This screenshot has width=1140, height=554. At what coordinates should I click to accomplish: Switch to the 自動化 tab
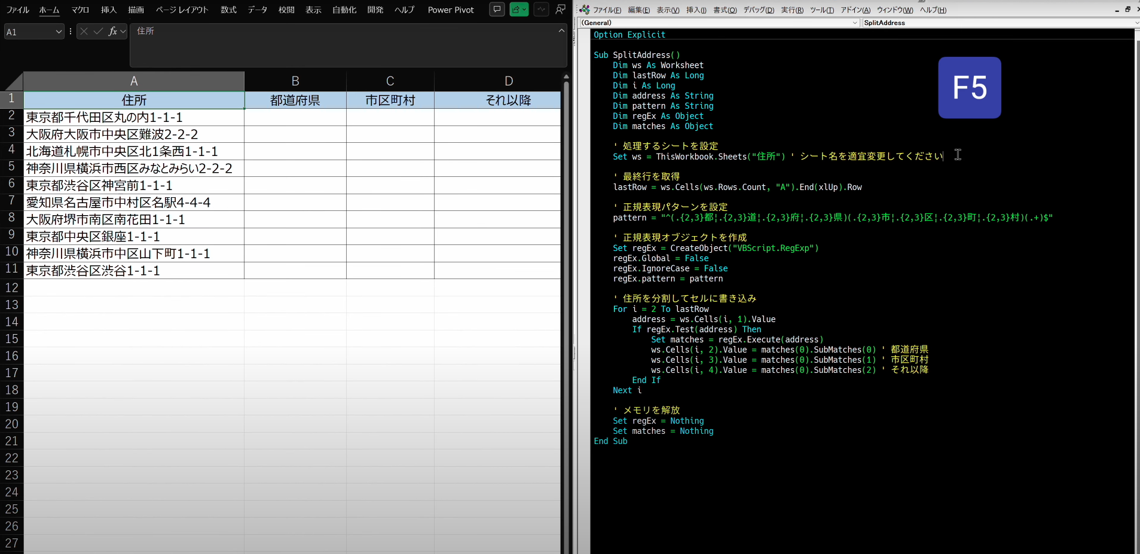point(344,10)
